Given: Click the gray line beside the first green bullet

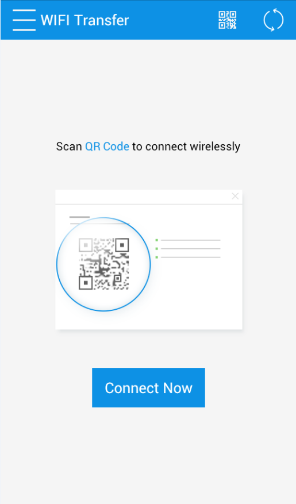Looking at the screenshot, I should click(191, 240).
